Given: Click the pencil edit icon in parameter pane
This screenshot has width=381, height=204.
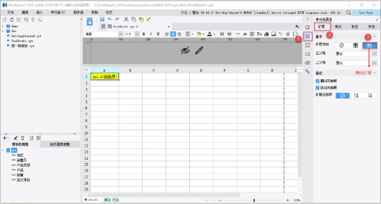Looking at the screenshot, I should (199, 50).
